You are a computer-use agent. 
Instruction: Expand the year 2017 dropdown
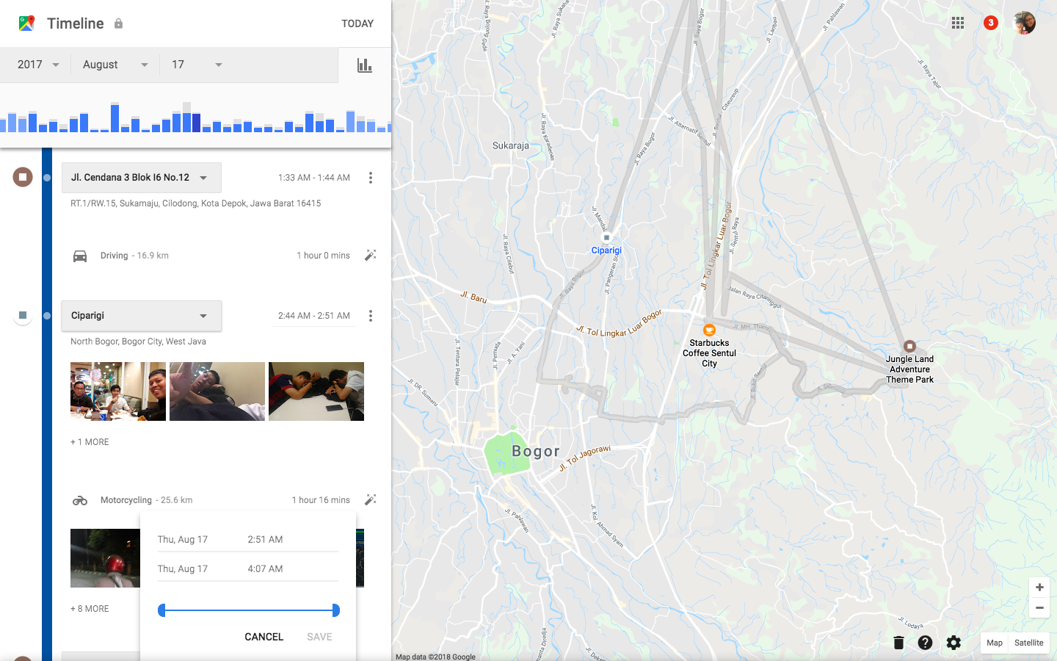[x=38, y=65]
